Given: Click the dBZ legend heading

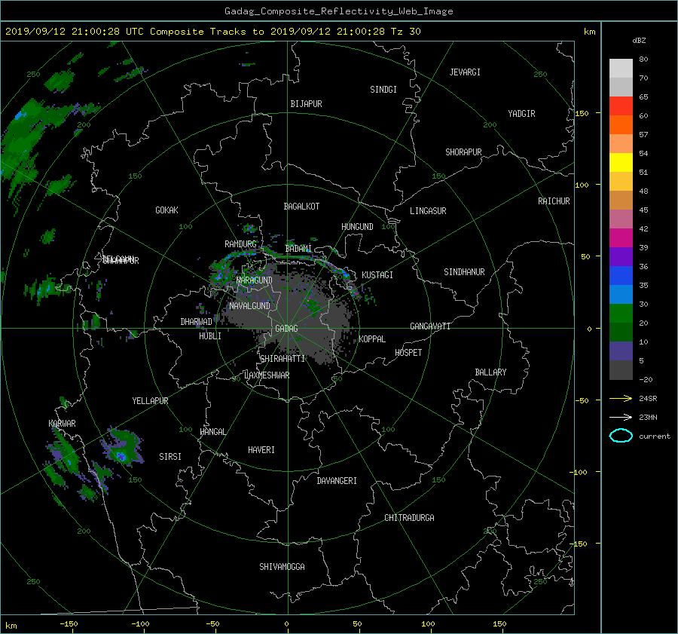Looking at the screenshot, I should (x=639, y=41).
